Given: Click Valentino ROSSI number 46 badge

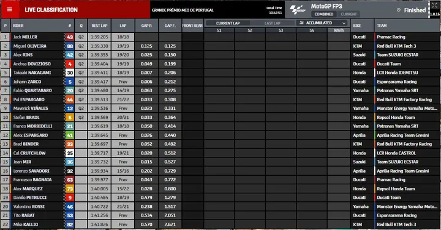Looking at the screenshot, I should pyautogui.click(x=70, y=206).
